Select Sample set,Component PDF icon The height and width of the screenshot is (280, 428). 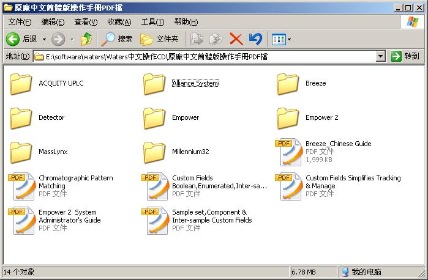[156, 221]
